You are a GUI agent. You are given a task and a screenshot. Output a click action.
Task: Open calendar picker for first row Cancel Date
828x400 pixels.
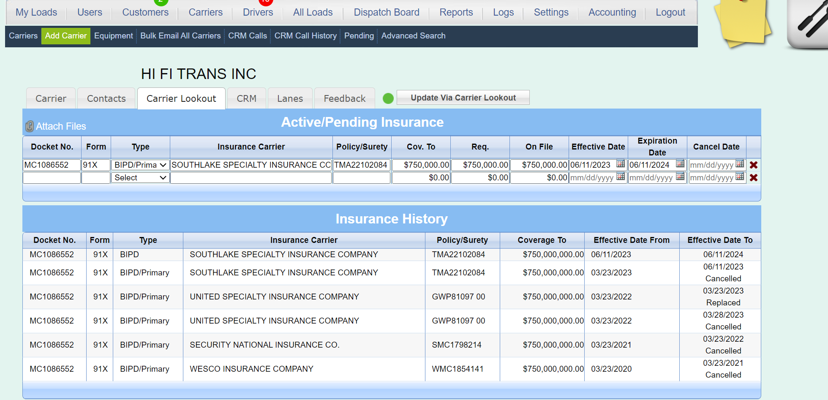[739, 164]
